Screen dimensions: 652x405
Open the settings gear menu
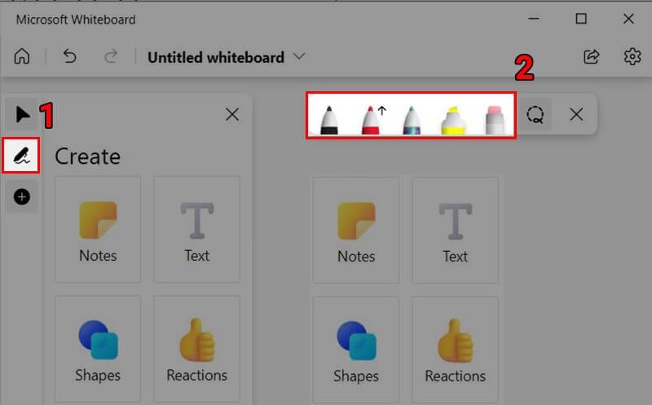[632, 56]
